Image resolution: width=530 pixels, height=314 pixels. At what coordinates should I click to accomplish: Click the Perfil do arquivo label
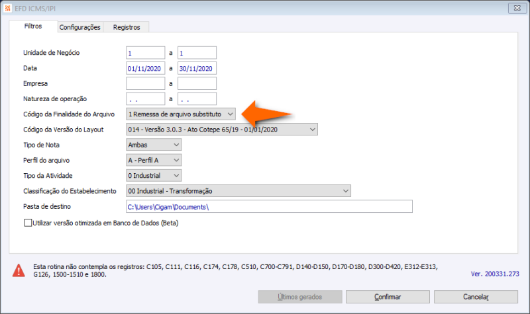click(x=46, y=160)
